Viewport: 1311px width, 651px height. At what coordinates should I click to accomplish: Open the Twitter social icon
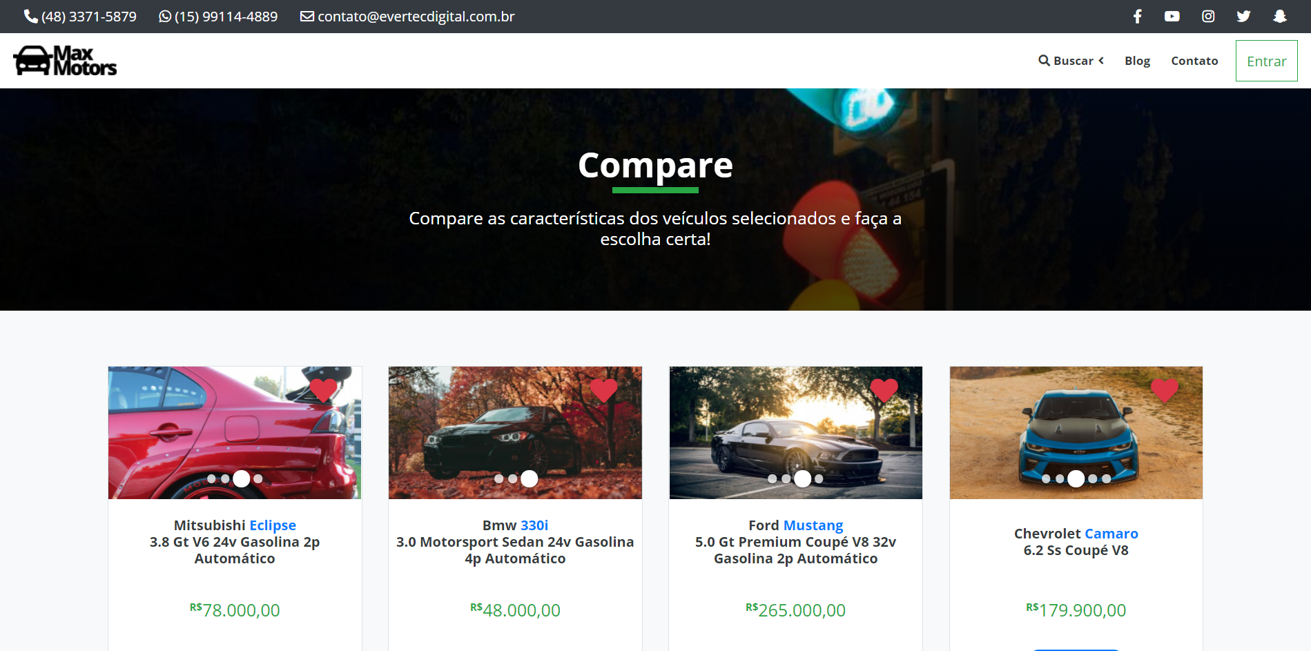(x=1243, y=17)
